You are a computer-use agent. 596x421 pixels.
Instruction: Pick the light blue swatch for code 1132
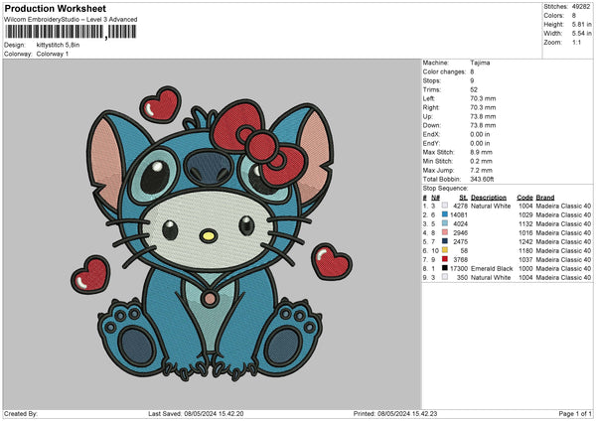[445, 223]
